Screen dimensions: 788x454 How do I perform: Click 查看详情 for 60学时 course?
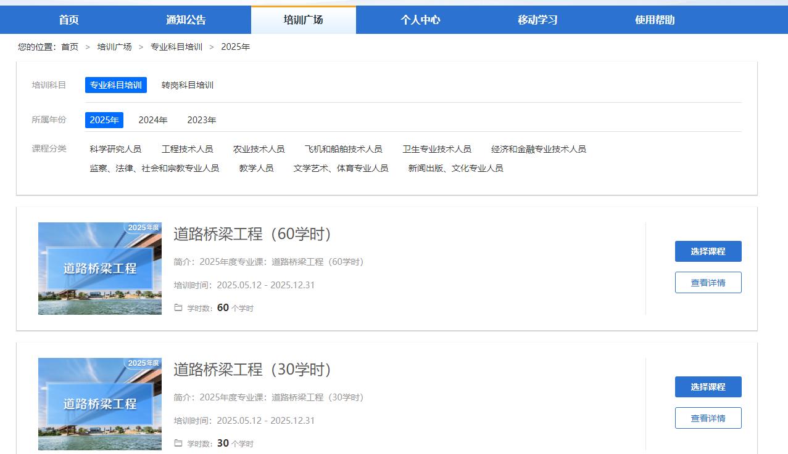click(x=708, y=283)
